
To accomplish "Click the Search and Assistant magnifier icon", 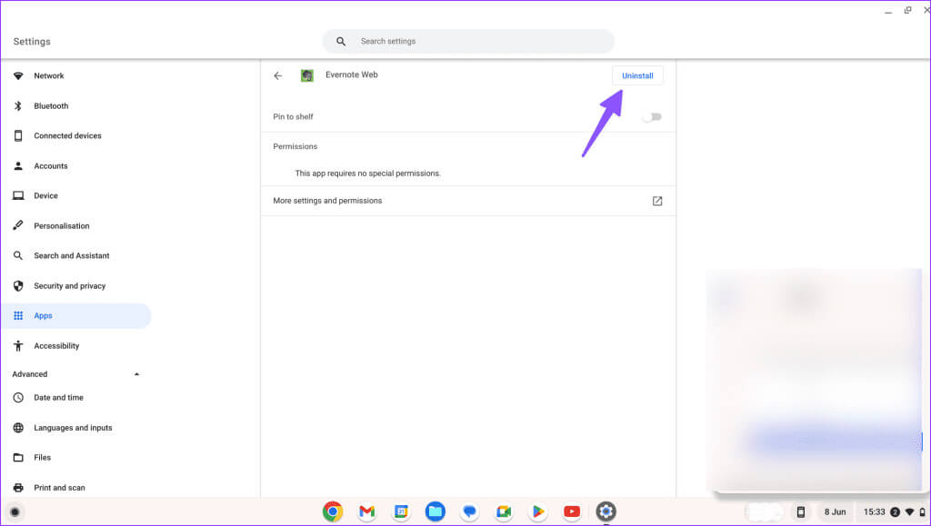I will [18, 255].
